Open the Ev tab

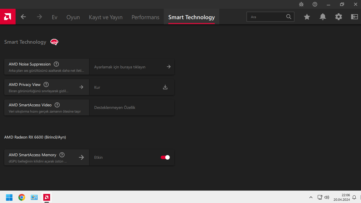[x=55, y=17]
